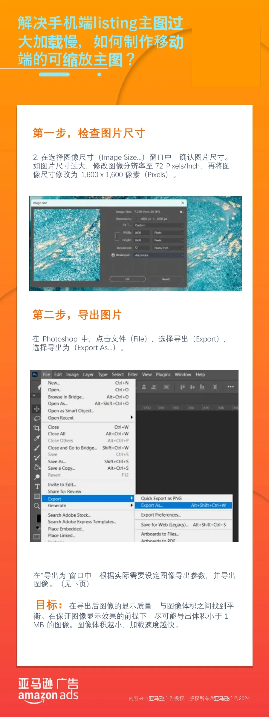Click the Width input field showing 1600
The height and width of the screenshot is (717, 269).
click(142, 232)
